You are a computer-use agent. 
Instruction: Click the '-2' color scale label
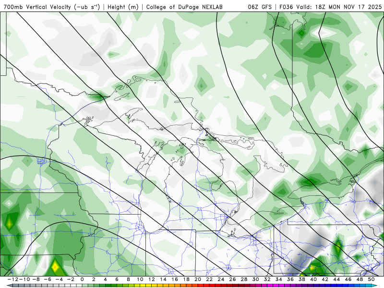tap(71, 279)
